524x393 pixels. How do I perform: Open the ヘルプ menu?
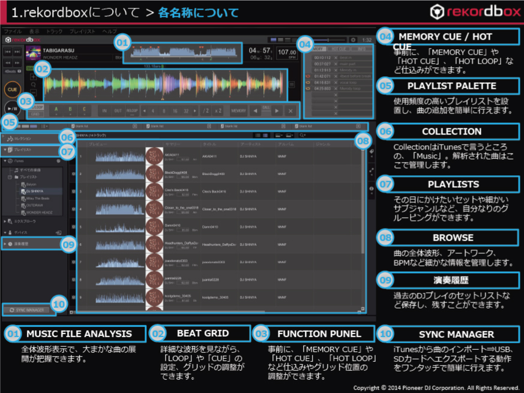pos(110,31)
